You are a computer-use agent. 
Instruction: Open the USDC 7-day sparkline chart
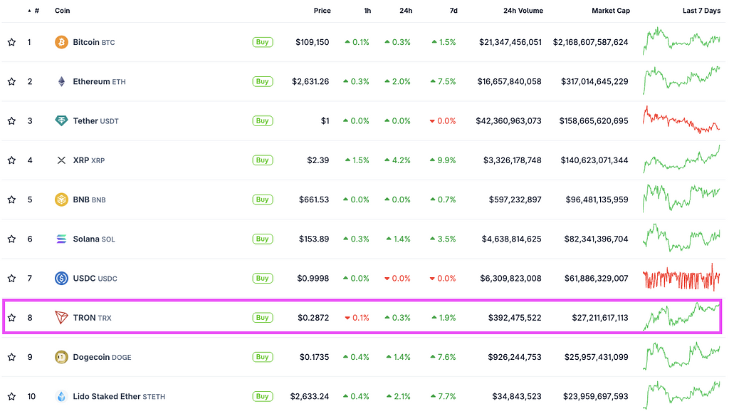click(x=681, y=278)
